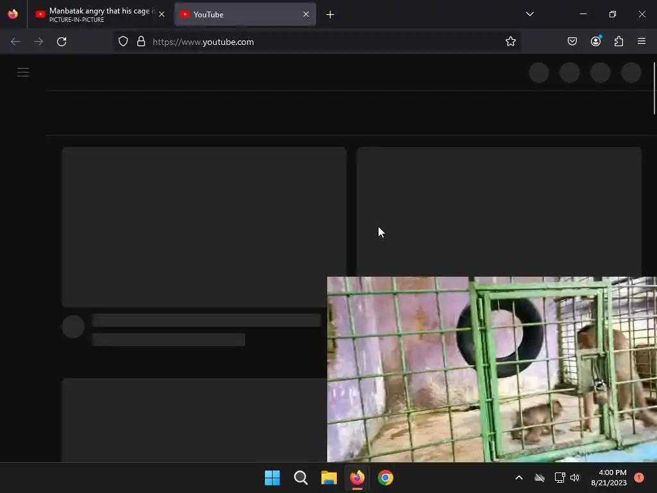
Task: Open a new tab with plus button
Action: click(x=330, y=15)
